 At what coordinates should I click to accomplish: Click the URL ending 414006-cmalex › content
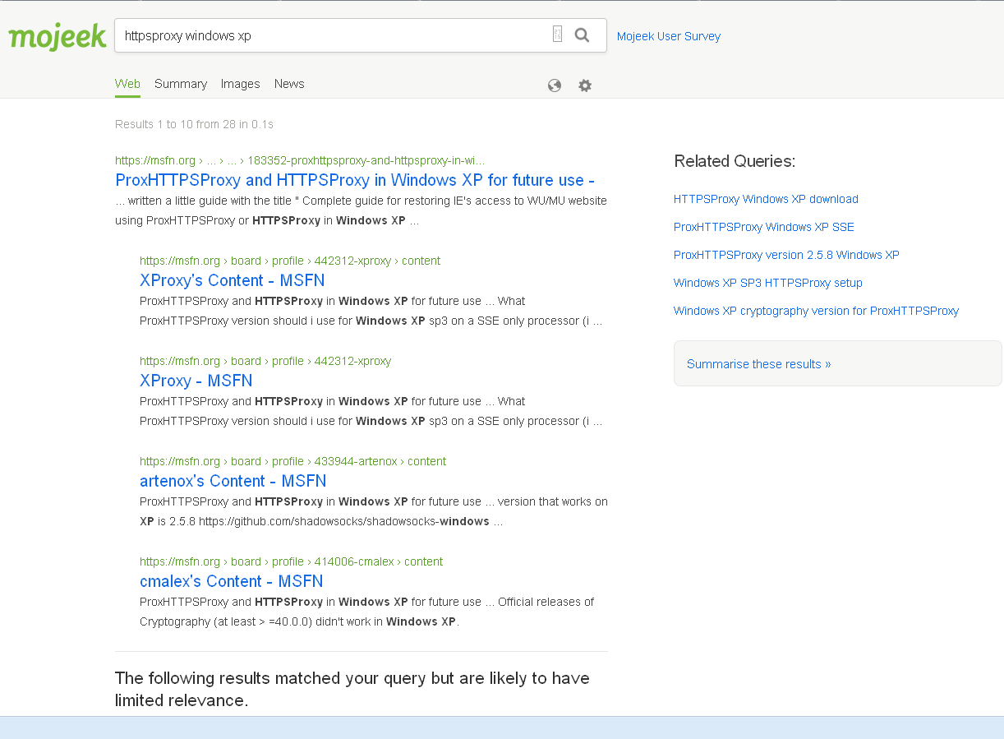[292, 561]
